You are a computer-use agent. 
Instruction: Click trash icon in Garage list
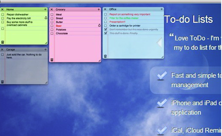pyautogui.click(x=3, y=82)
